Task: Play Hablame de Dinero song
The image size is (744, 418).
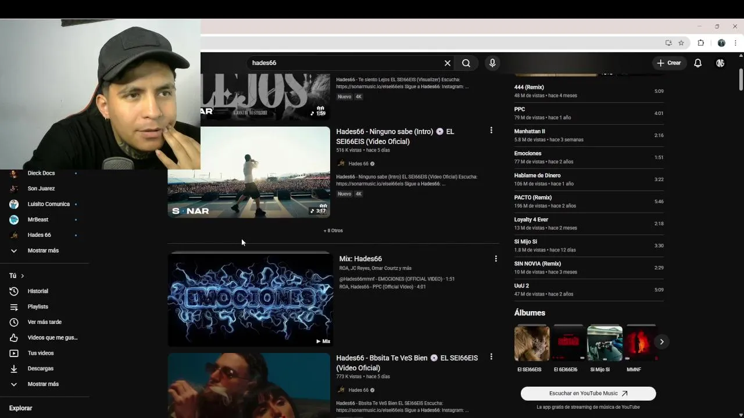Action: [x=589, y=179]
